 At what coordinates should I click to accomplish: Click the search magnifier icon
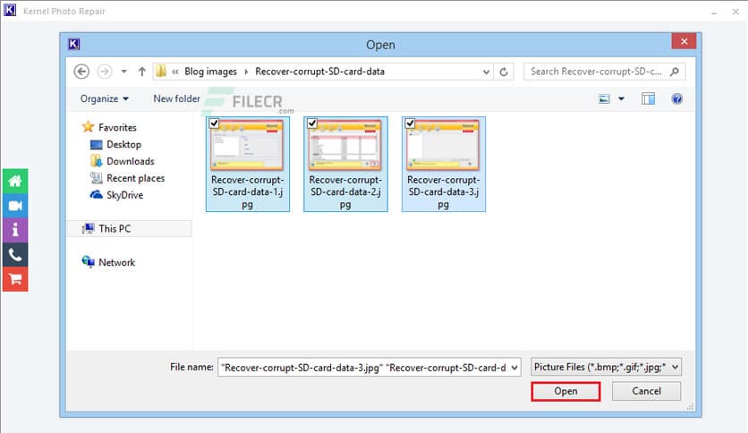674,72
